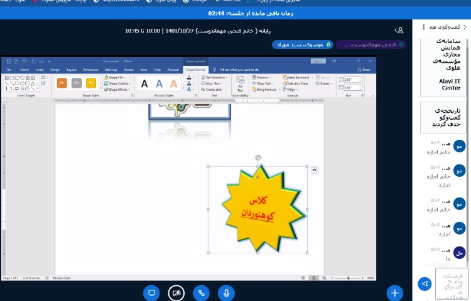The height and width of the screenshot is (301, 471).
Task: Collapse the chat panel with chevron arrow
Action: pos(465,27)
